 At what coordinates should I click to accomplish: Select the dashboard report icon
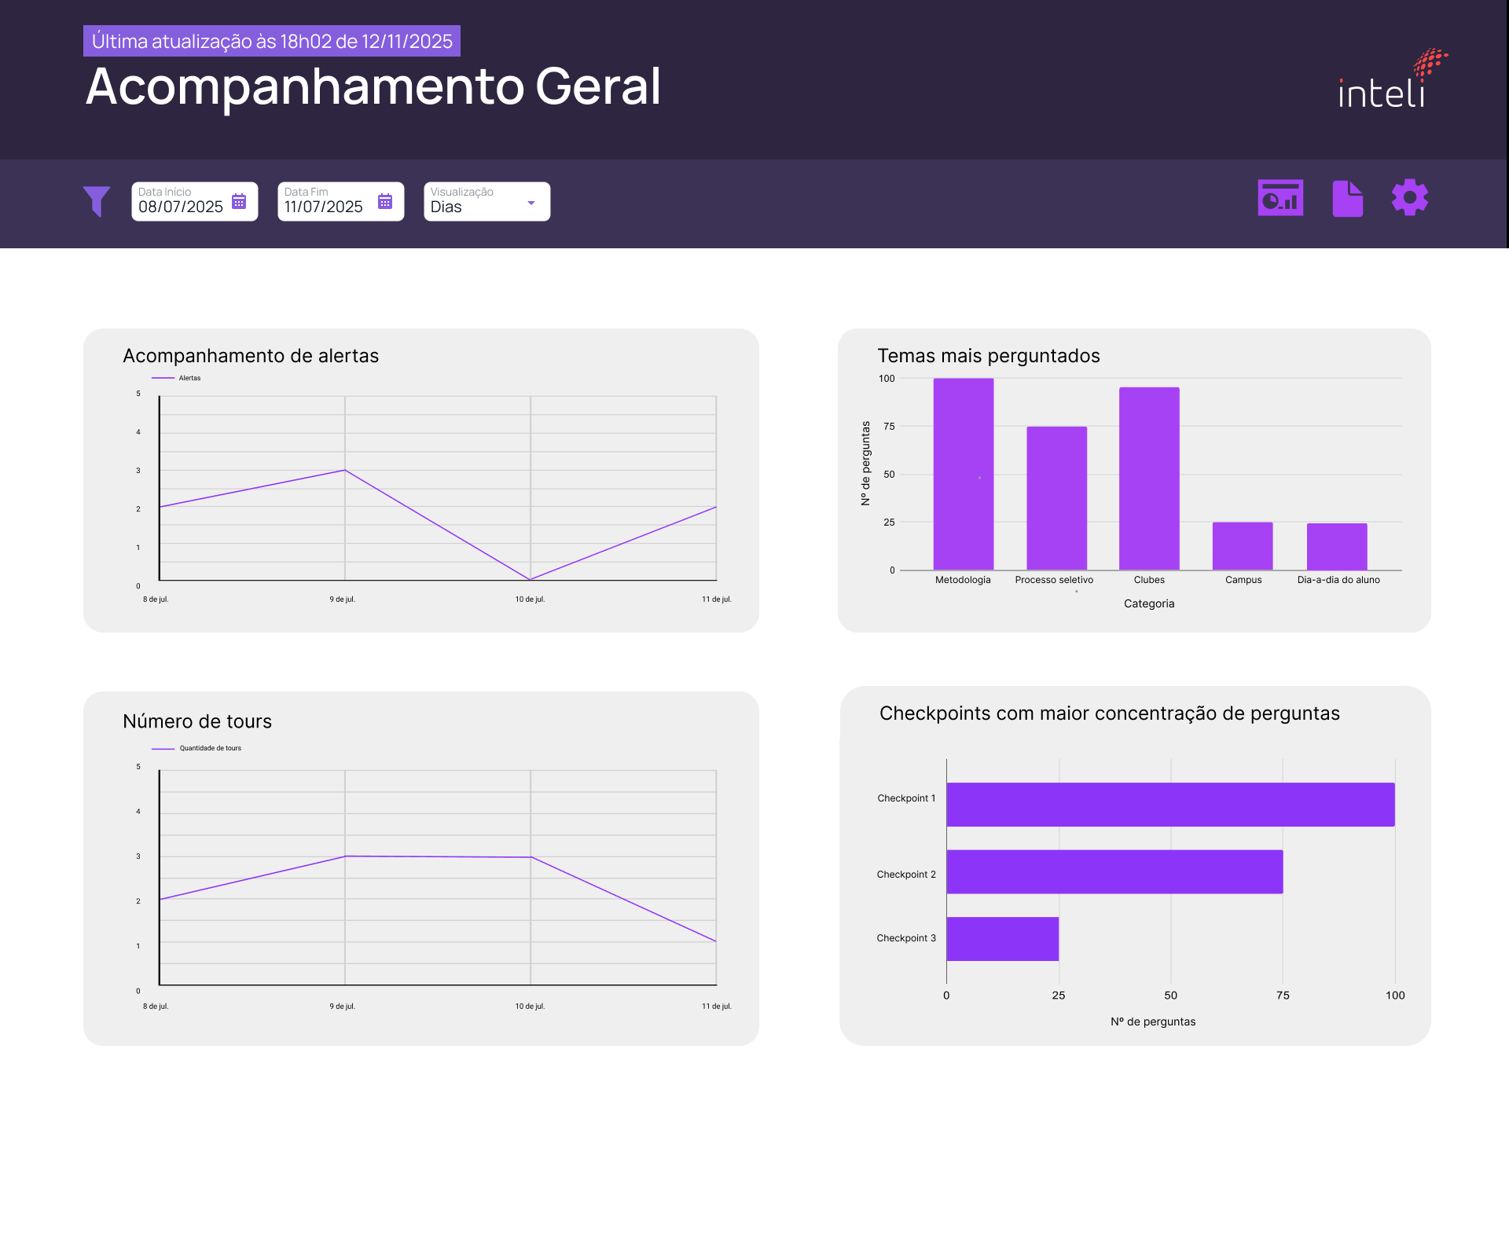1280,197
